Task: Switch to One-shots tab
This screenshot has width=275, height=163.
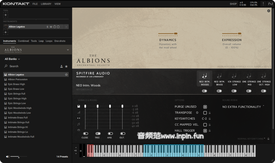Action: click(x=60, y=41)
